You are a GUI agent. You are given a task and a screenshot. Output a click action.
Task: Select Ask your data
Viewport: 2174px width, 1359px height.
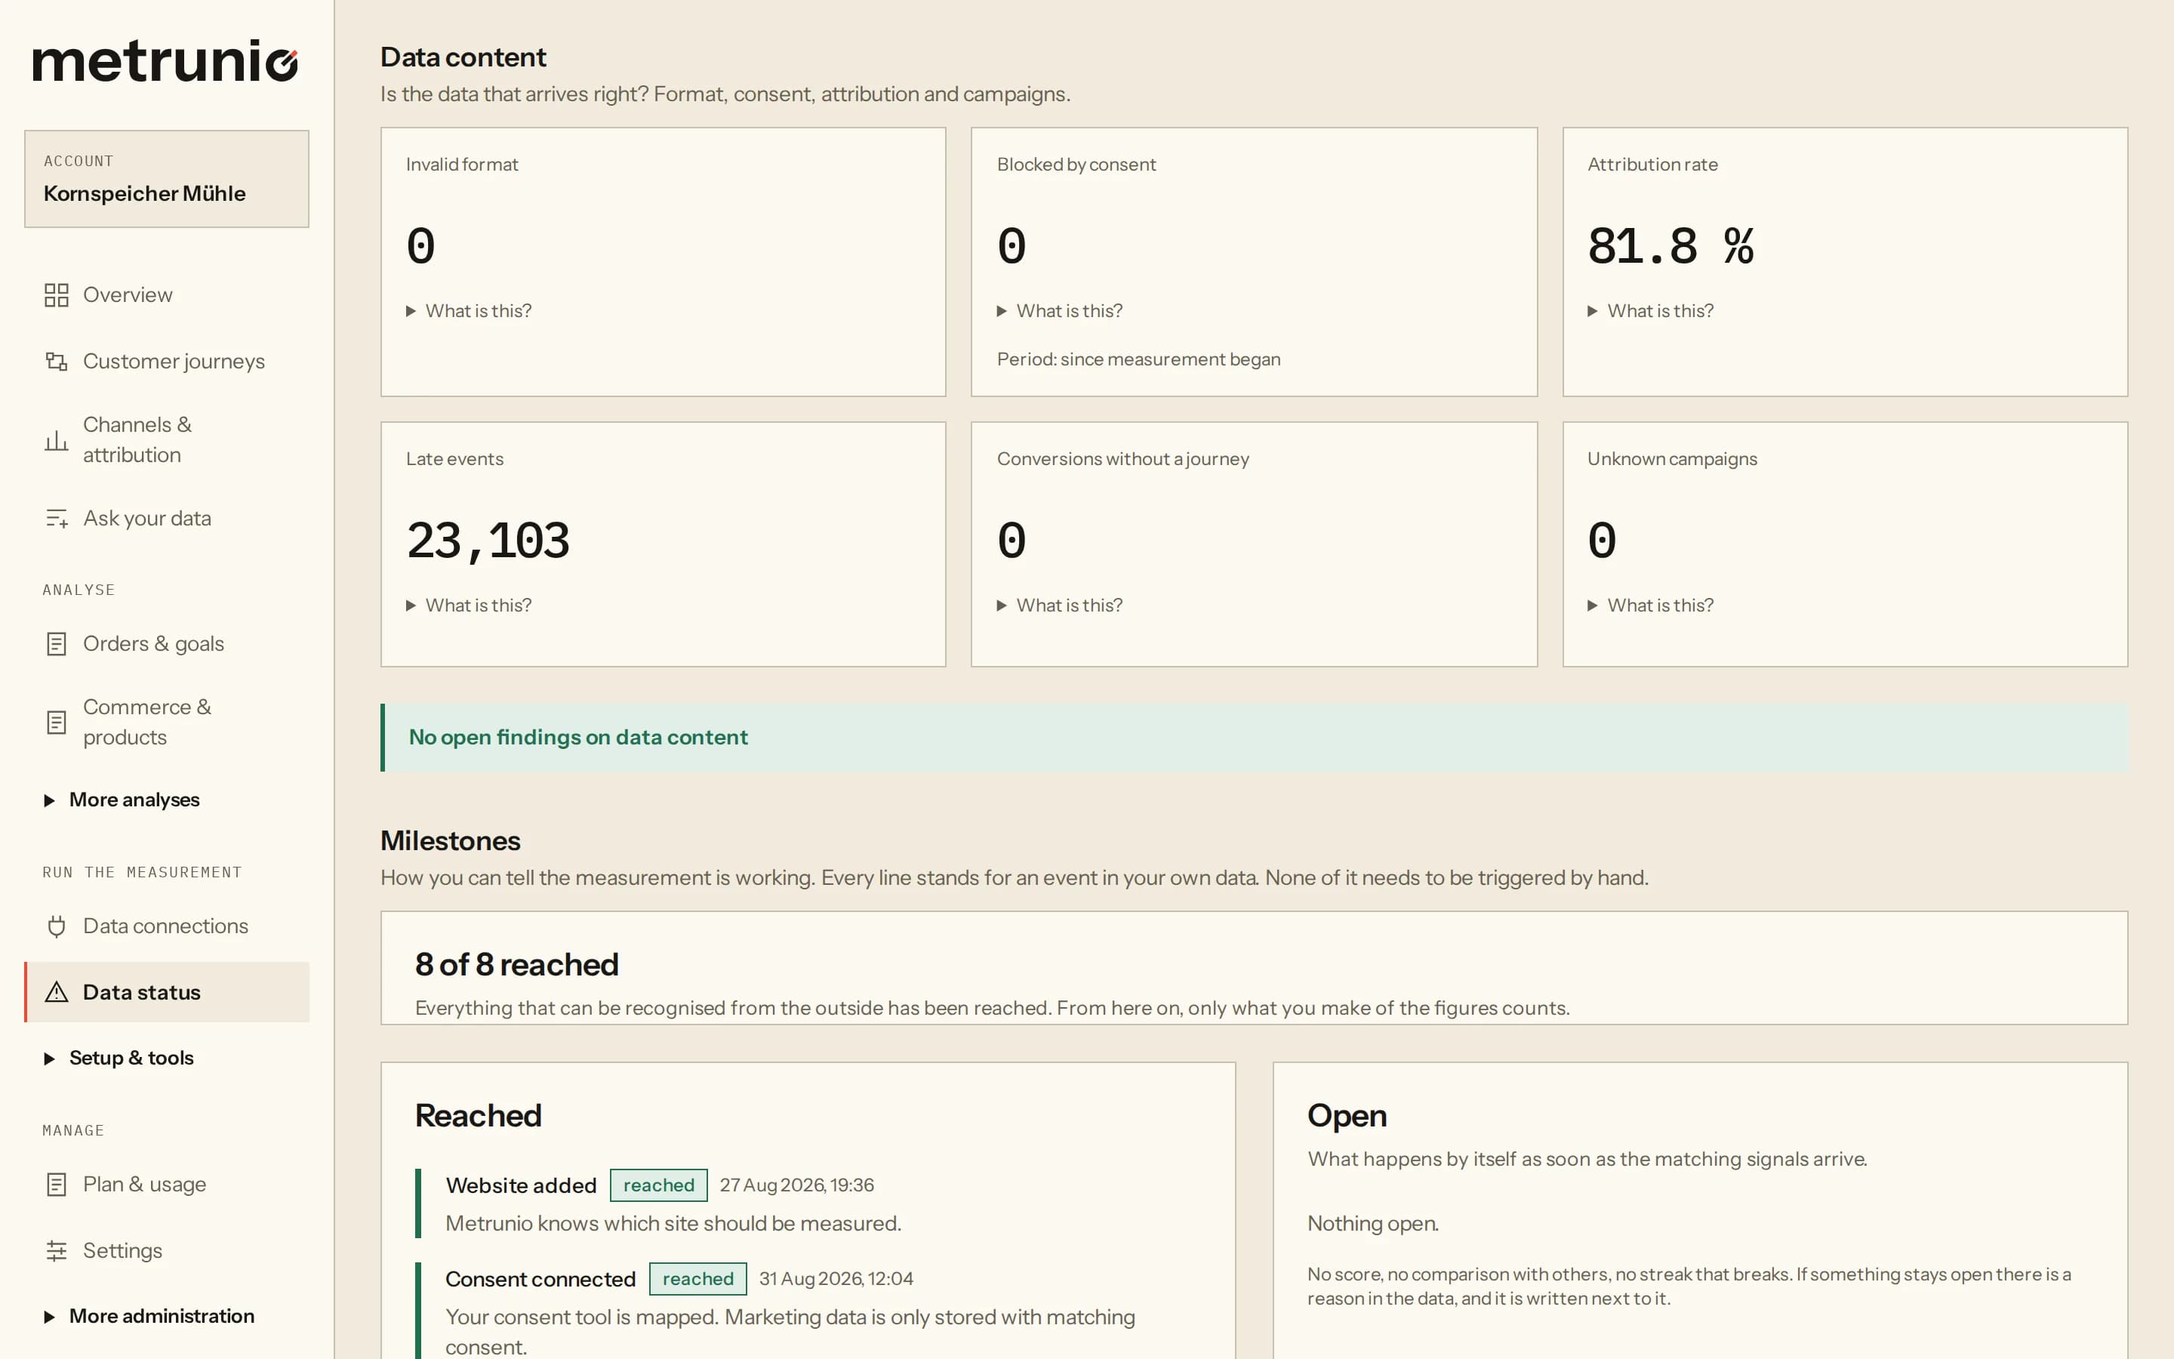(x=167, y=519)
